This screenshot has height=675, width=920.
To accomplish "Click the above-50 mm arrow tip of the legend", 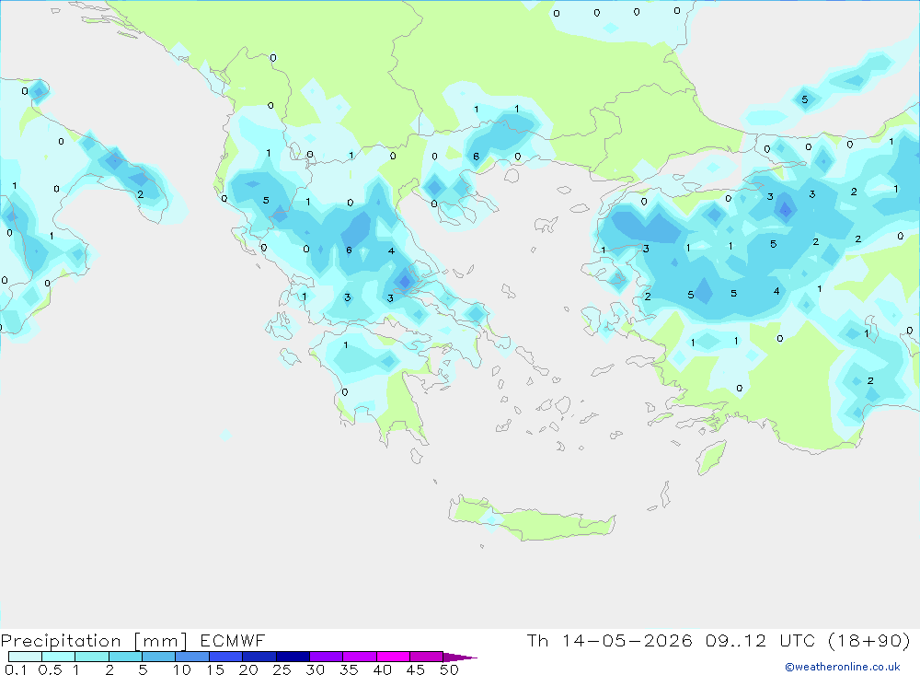I will (460, 658).
